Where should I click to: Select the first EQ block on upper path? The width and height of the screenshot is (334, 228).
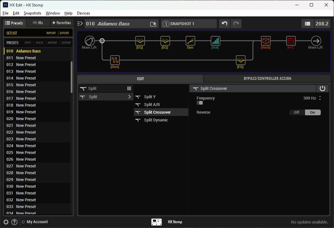pos(140,41)
